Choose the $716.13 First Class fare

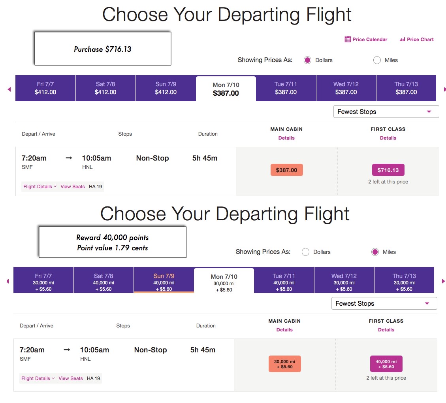click(388, 170)
